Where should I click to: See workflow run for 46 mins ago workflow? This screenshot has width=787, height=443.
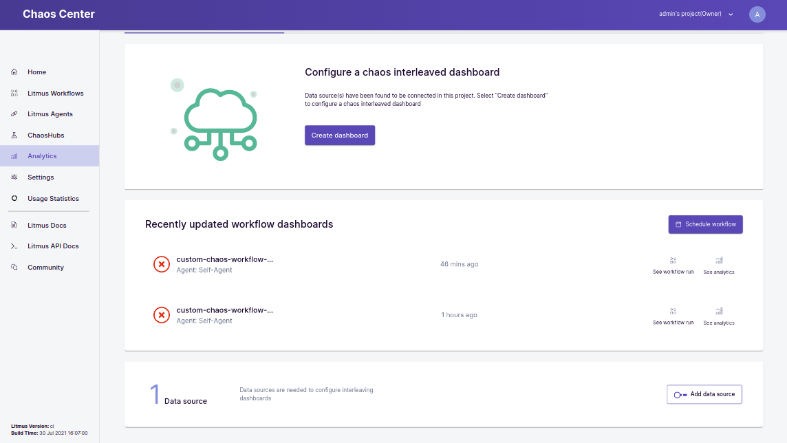(673, 266)
